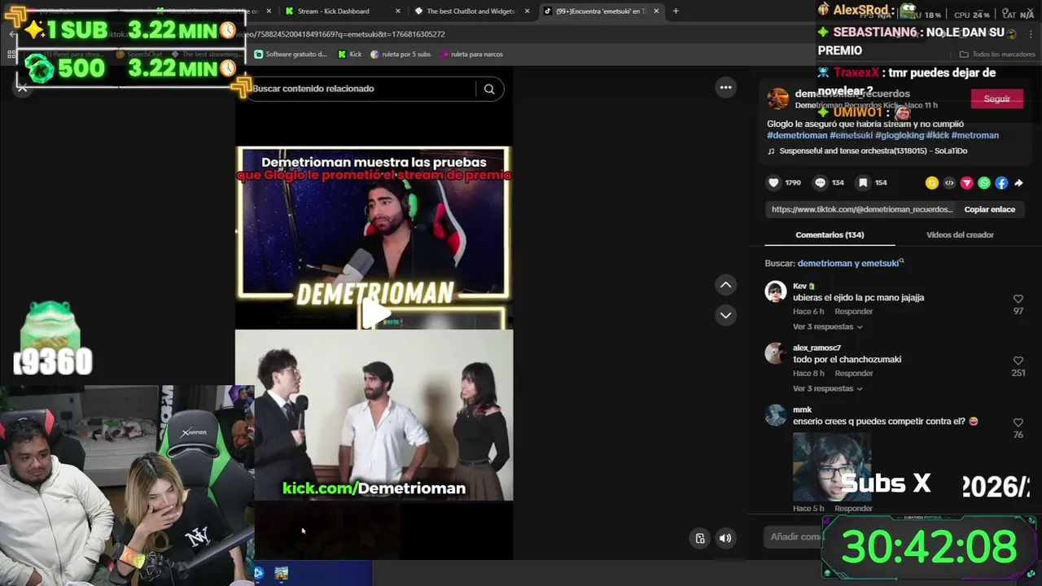Open #demetrioman hashtag
The height and width of the screenshot is (586, 1042).
point(797,135)
